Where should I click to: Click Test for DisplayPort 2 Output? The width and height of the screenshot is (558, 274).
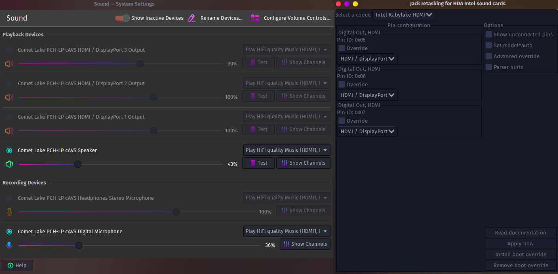(x=259, y=96)
